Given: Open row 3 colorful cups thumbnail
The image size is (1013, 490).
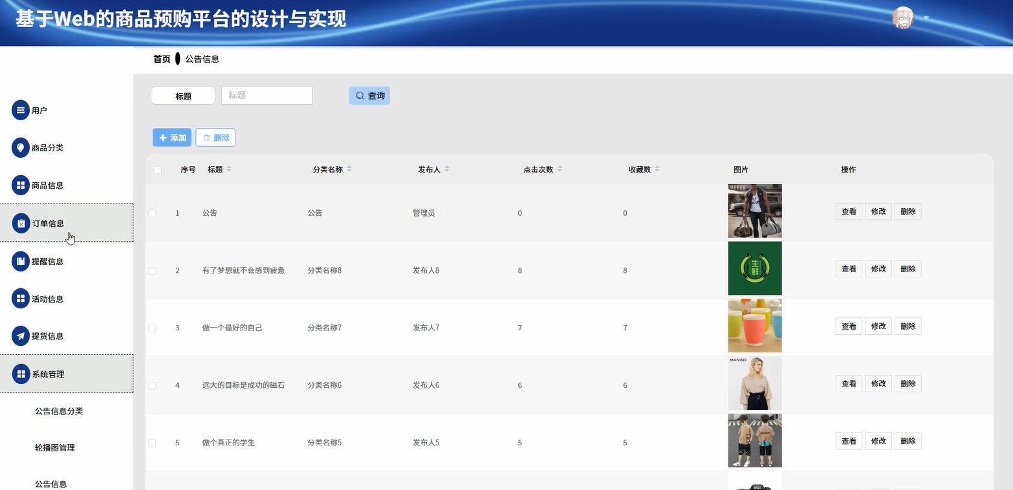Looking at the screenshot, I should [x=755, y=326].
